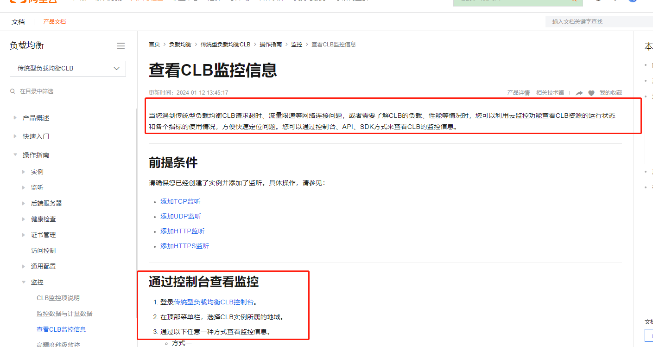Expand the 通用配置 tree node
The image size is (653, 347).
(24, 266)
